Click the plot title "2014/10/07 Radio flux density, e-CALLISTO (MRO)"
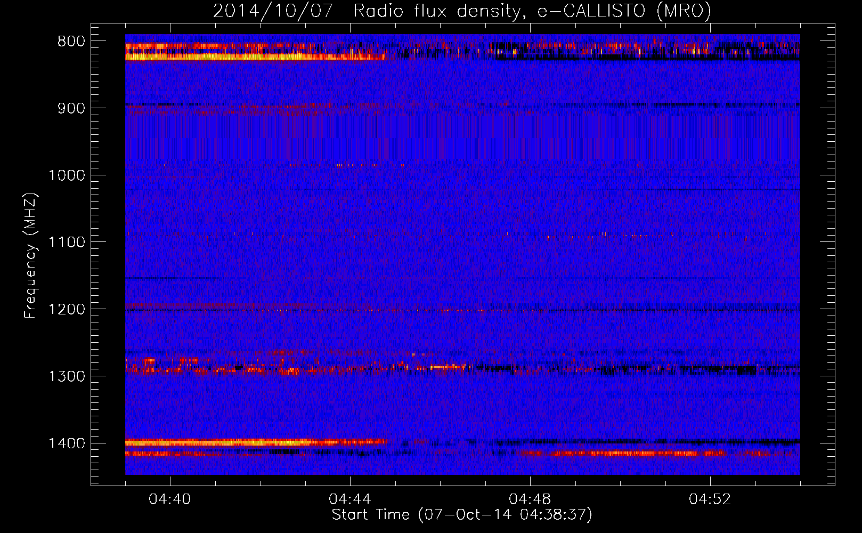The image size is (862, 533). pos(462,11)
